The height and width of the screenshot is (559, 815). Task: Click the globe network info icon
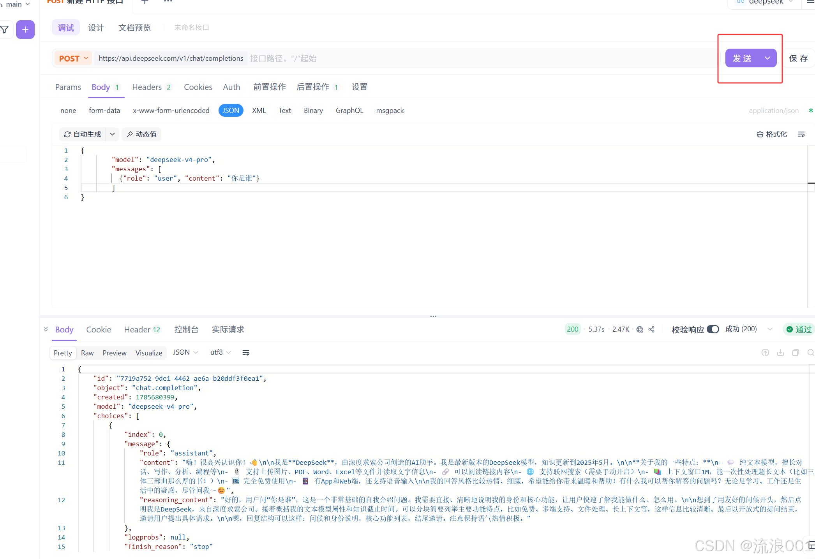(640, 329)
